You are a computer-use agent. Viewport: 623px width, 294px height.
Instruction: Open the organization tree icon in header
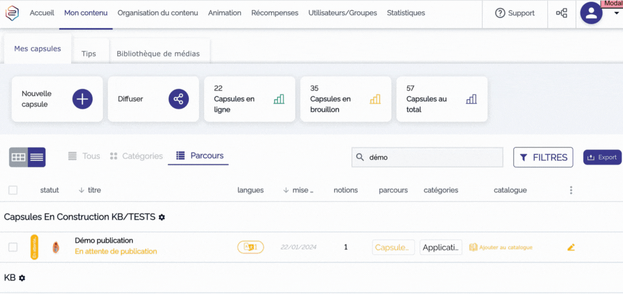(562, 13)
